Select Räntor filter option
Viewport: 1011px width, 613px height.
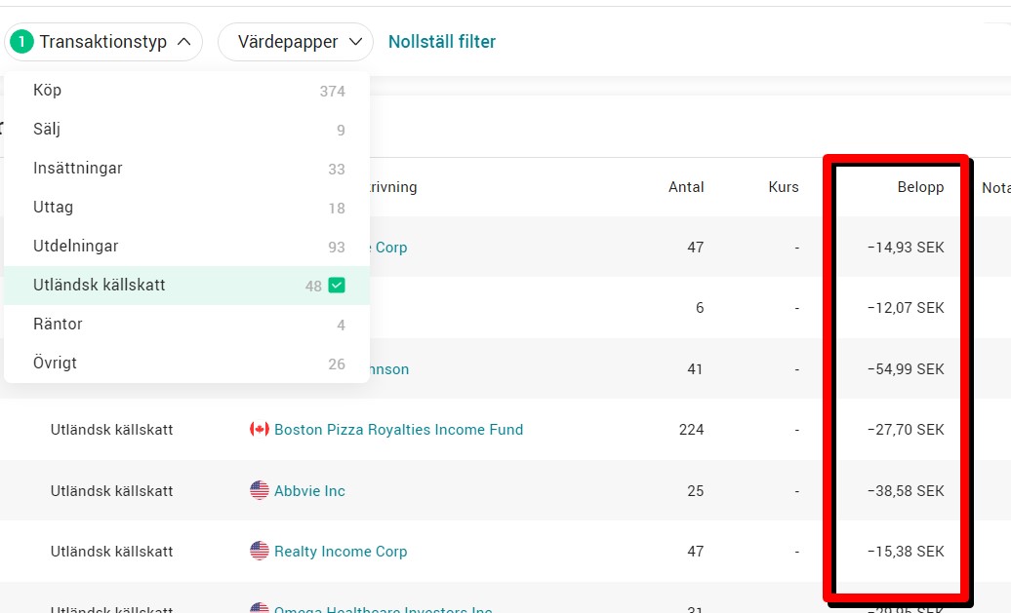[x=187, y=325]
